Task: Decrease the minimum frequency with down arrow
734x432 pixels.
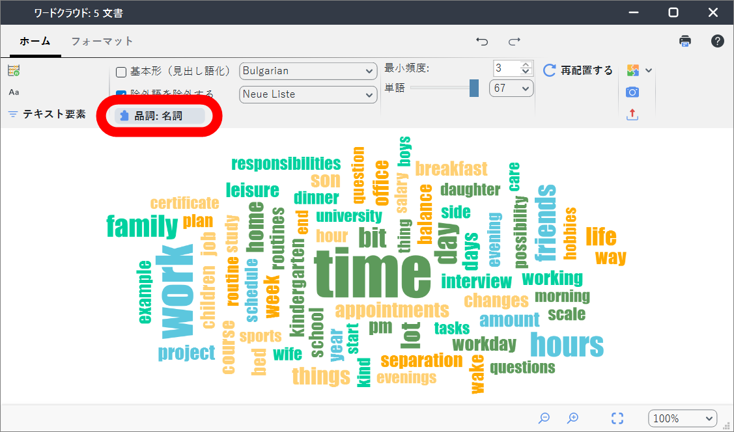Action: click(526, 72)
